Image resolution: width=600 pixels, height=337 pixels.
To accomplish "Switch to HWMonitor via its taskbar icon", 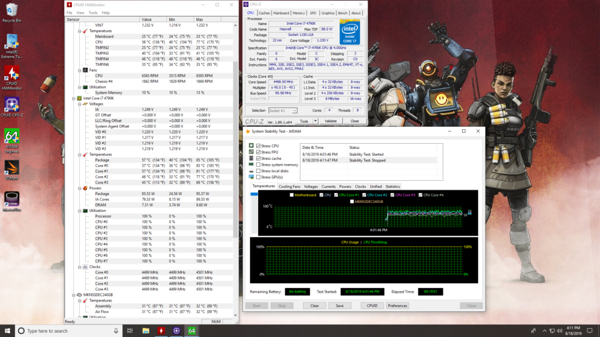I will tap(161, 330).
